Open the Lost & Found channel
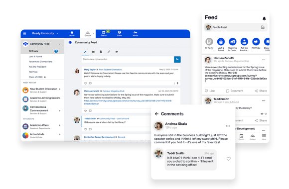289x189 pixels. click(x=35, y=57)
